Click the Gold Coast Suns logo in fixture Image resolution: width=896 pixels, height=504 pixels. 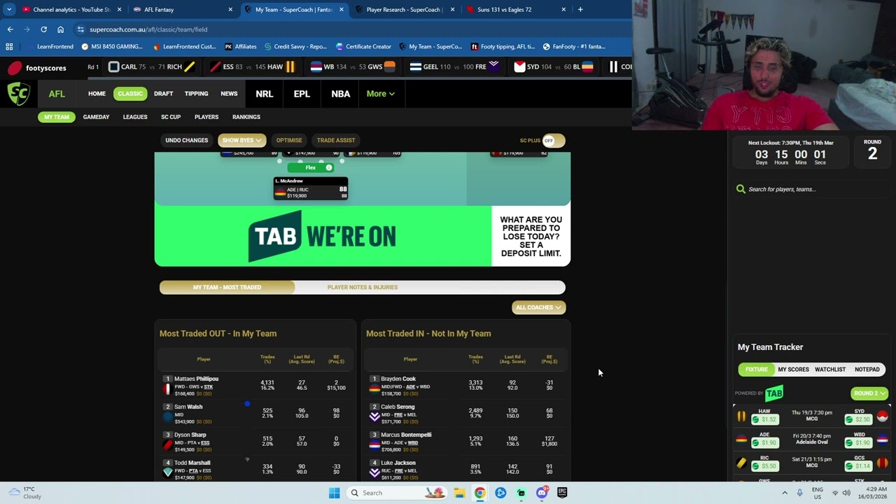(882, 463)
